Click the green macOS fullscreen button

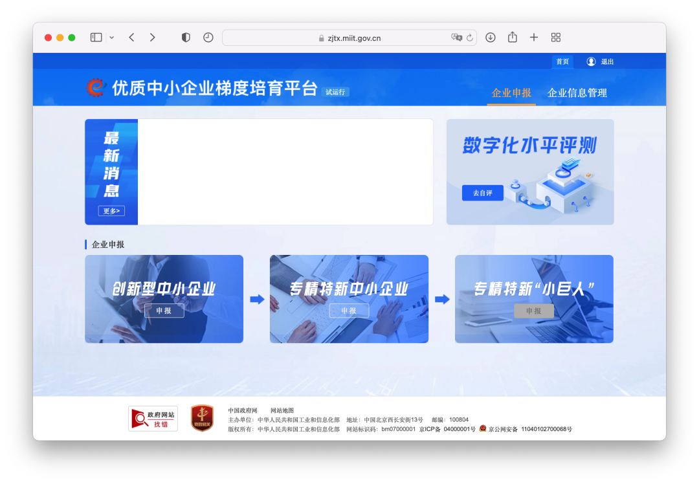[71, 38]
